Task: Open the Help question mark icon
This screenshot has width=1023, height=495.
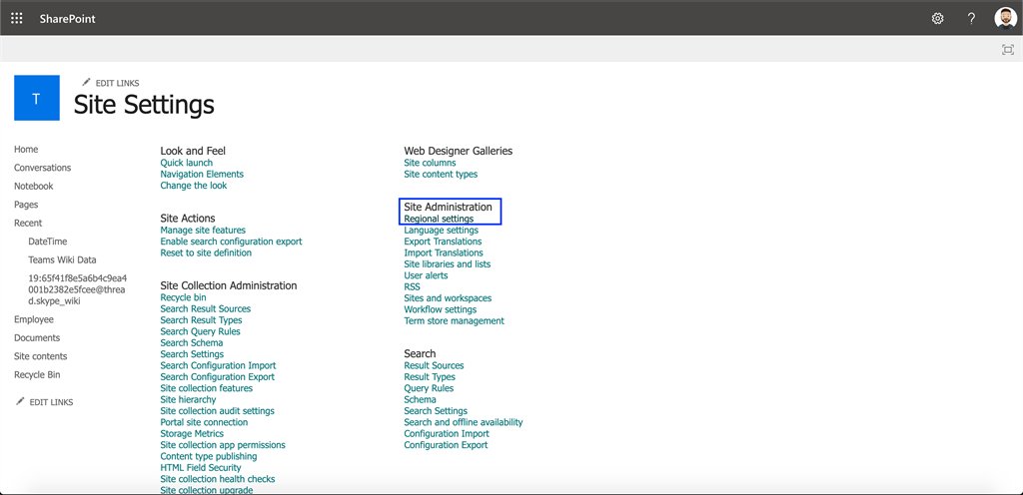Action: coord(971,18)
